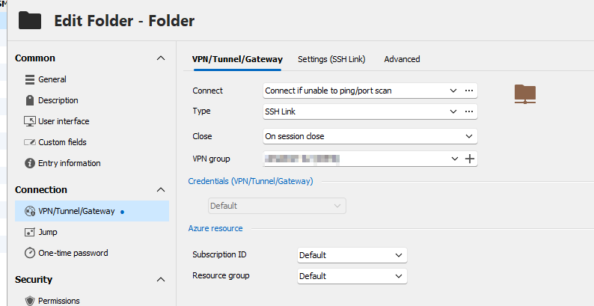Click the Edit Folder - Folder title
594x306 pixels.
tap(124, 20)
